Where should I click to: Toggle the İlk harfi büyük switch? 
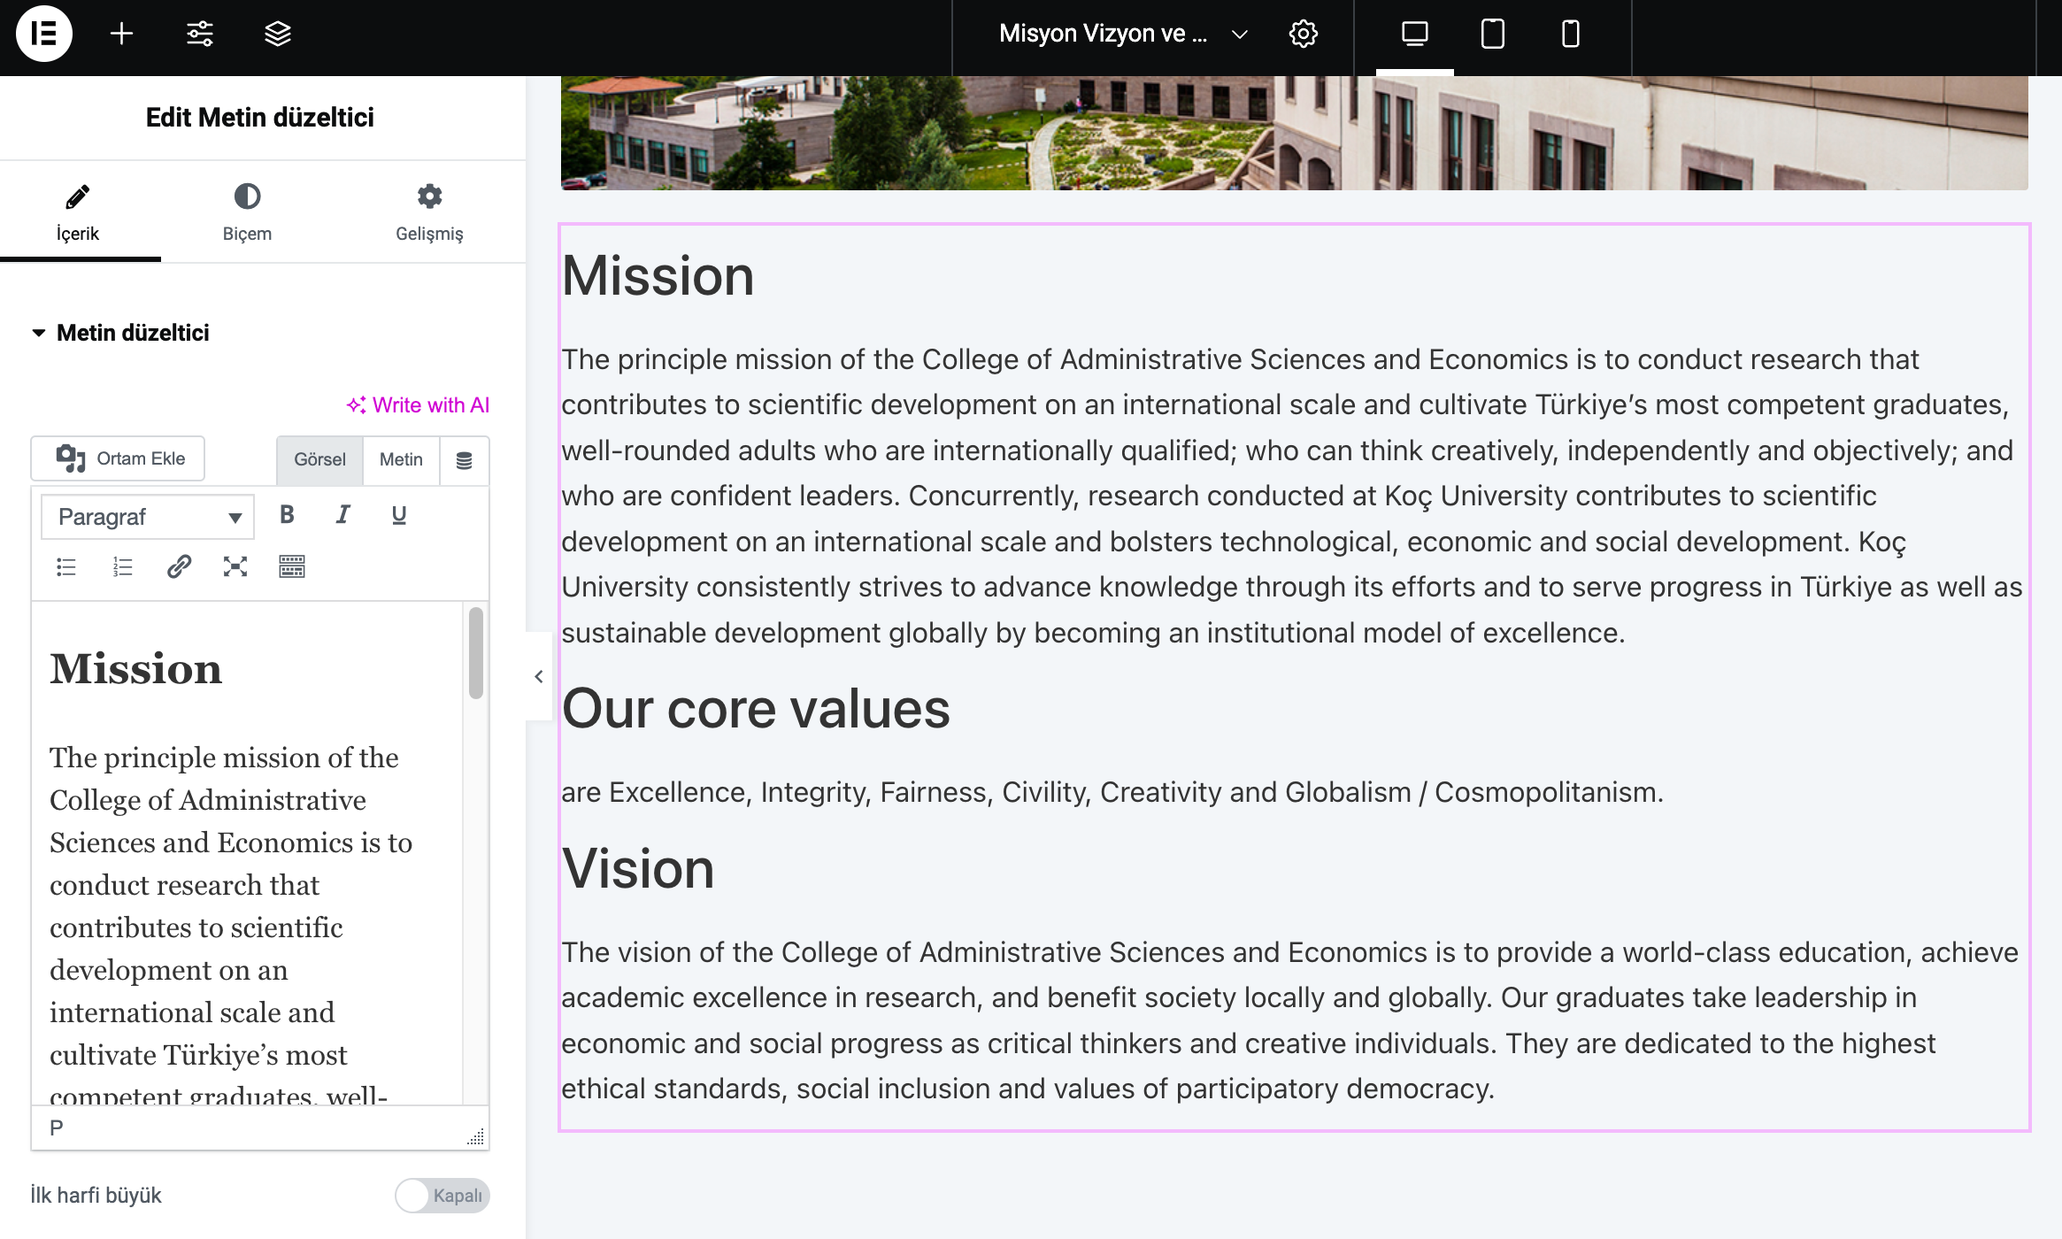pos(442,1196)
